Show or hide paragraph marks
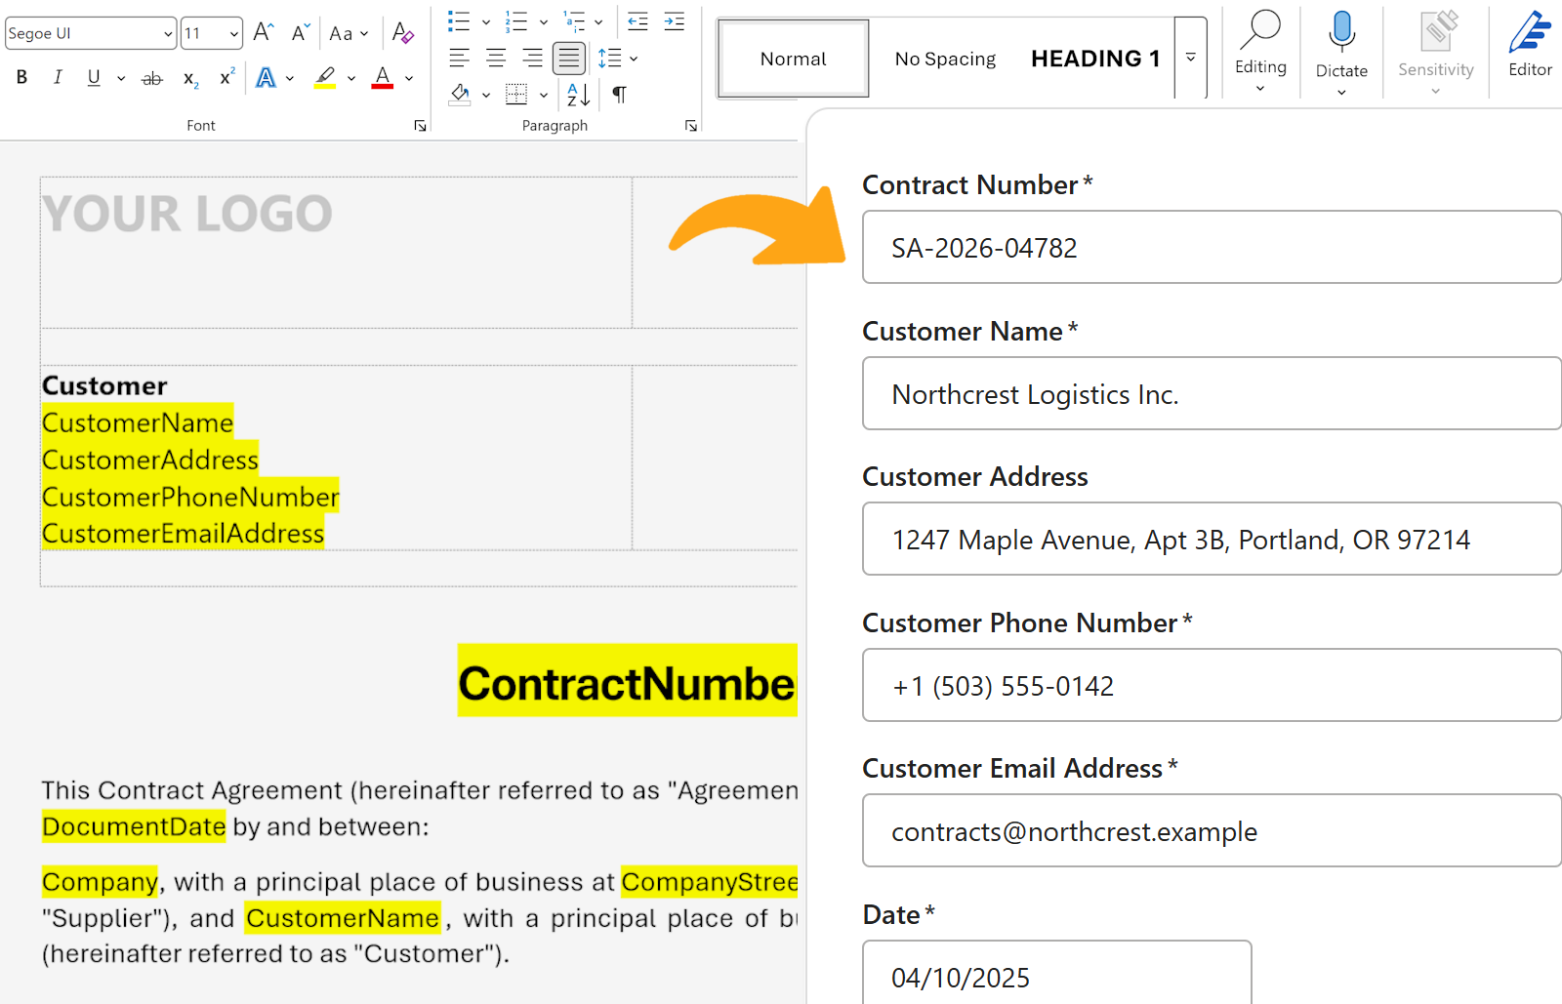 point(619,95)
